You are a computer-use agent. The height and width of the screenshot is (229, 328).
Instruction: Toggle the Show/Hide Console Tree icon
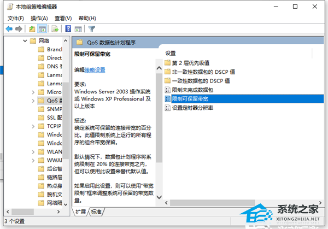43,28
